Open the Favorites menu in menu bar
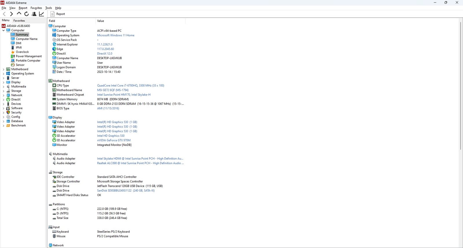The image size is (463, 248). (x=36, y=8)
